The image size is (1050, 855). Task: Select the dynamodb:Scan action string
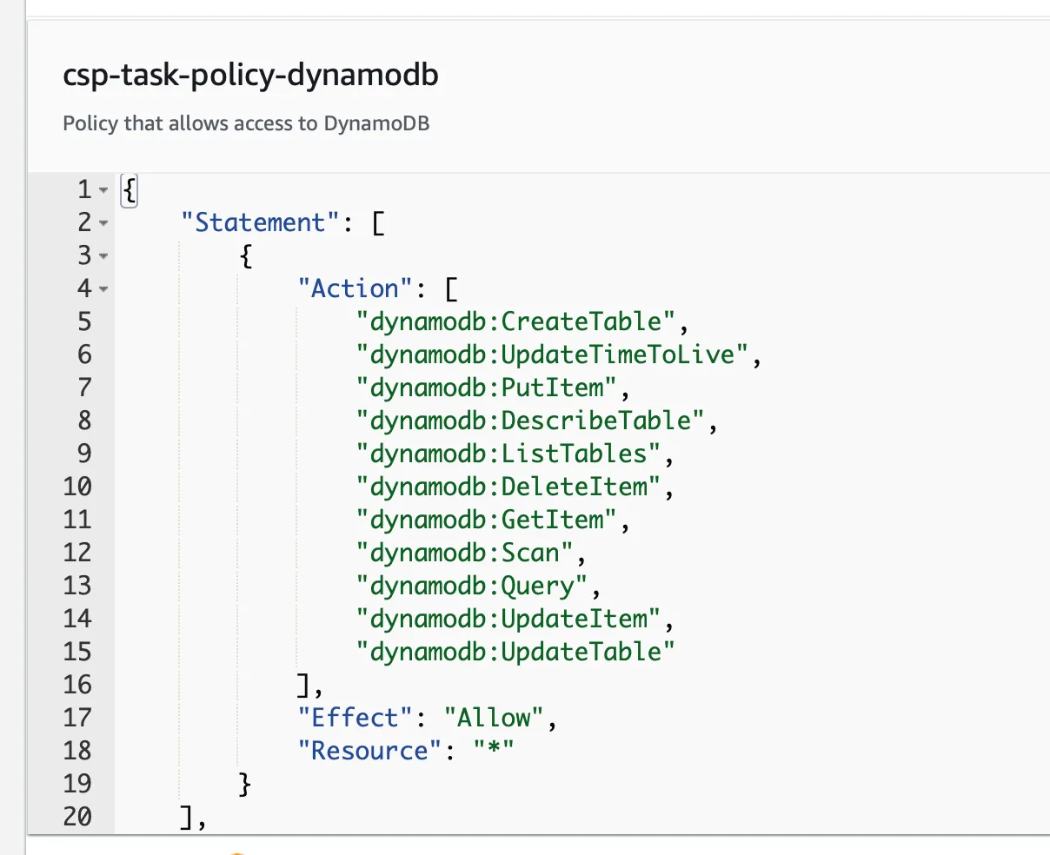[x=465, y=553]
